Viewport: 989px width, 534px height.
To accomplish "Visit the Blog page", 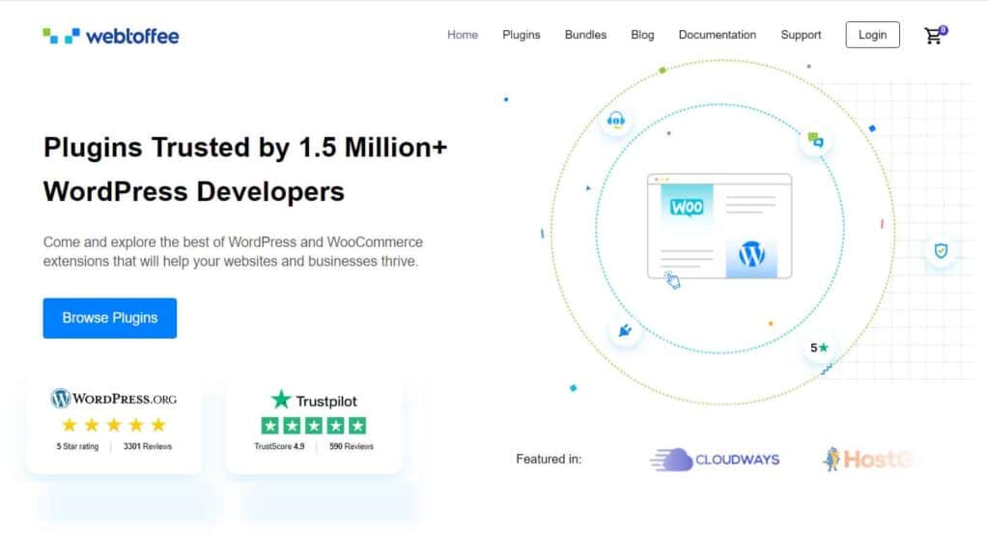I will tap(642, 35).
